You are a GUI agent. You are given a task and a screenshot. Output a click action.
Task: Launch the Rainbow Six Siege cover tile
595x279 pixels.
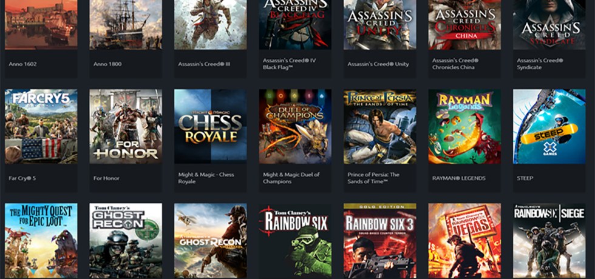point(549,240)
